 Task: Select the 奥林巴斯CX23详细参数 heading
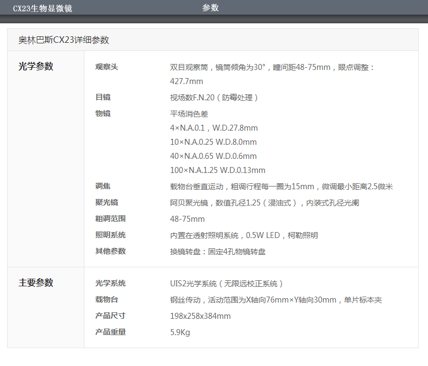pos(64,40)
